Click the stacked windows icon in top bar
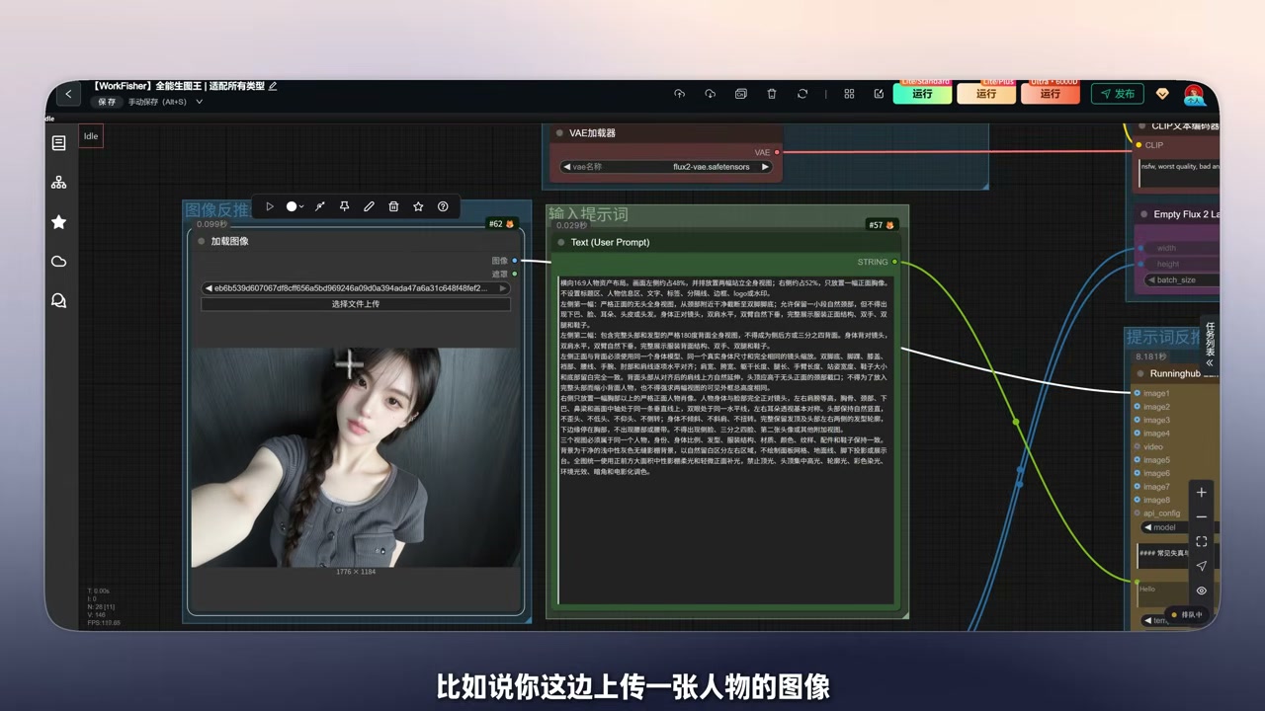This screenshot has height=711, width=1265. coord(740,94)
